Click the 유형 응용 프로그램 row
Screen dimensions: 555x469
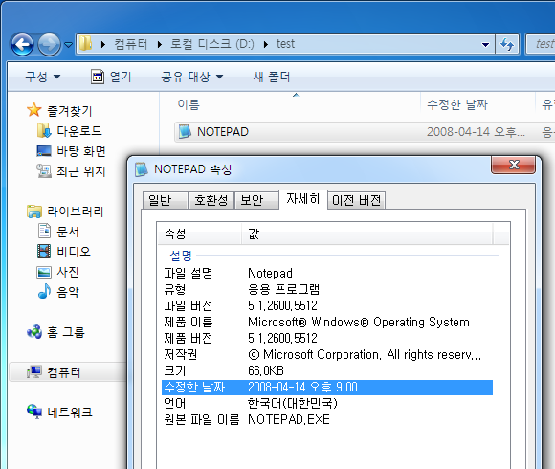327,290
